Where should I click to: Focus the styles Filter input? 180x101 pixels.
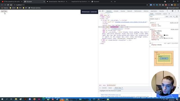[x=157, y=17]
